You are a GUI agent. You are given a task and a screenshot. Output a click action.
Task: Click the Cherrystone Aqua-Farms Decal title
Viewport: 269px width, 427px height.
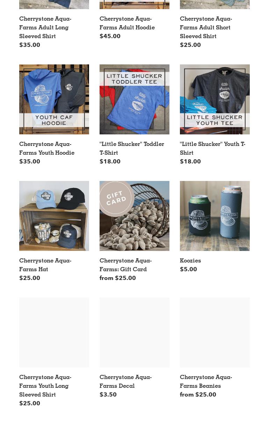[126, 381]
